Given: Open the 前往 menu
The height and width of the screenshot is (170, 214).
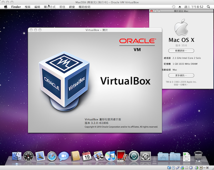Looking at the screenshot, I should [62, 7].
